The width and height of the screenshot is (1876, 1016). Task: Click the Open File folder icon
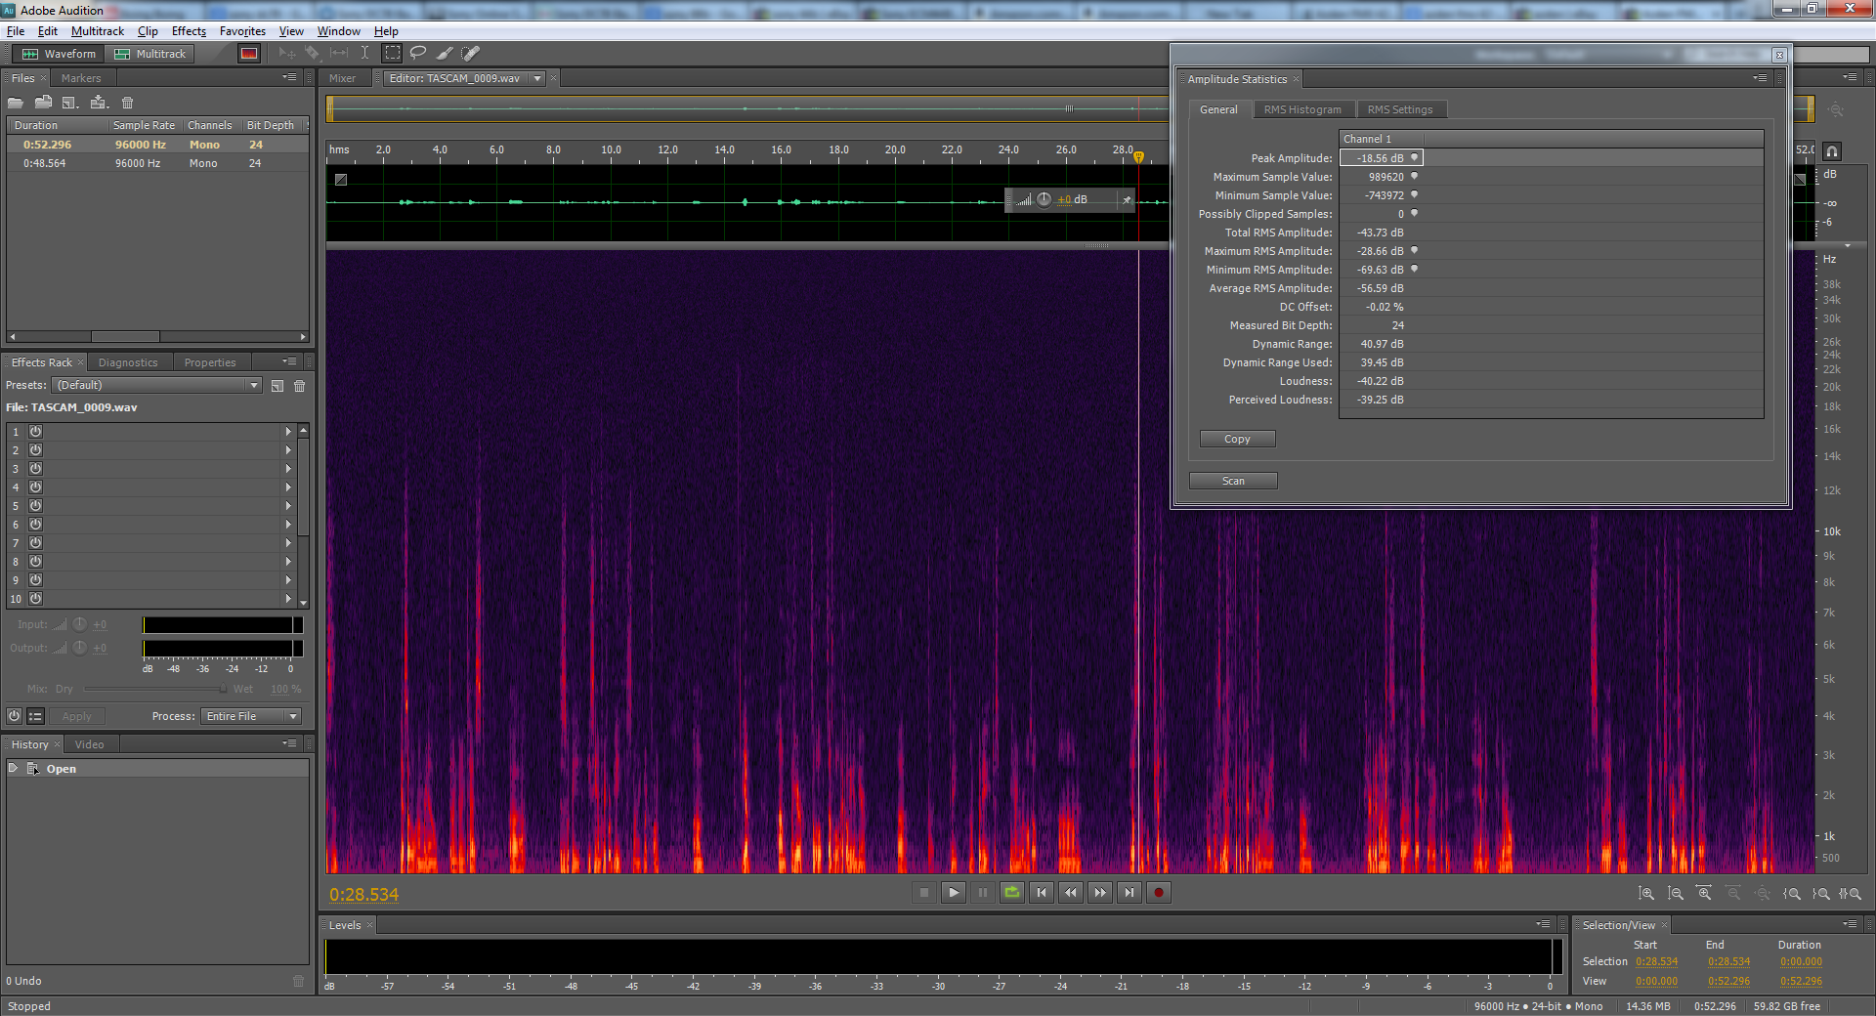[16, 103]
